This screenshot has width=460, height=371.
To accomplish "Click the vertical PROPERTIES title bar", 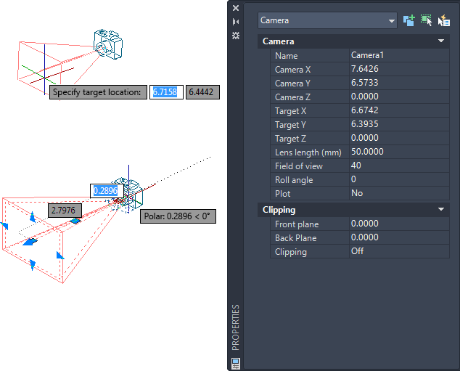I will tap(236, 327).
